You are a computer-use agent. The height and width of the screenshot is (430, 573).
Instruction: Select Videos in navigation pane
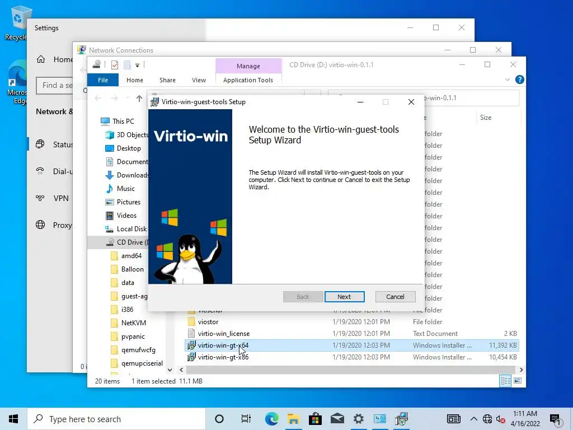(x=121, y=216)
